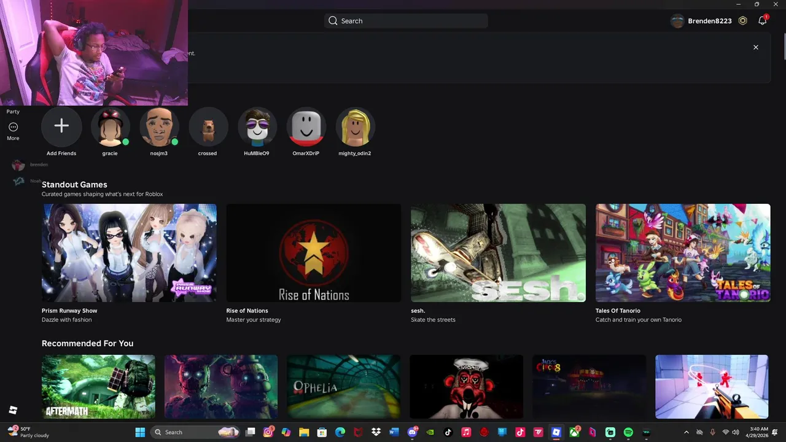
Task: Click the "Prism Runway Show" title text
Action: click(69, 311)
